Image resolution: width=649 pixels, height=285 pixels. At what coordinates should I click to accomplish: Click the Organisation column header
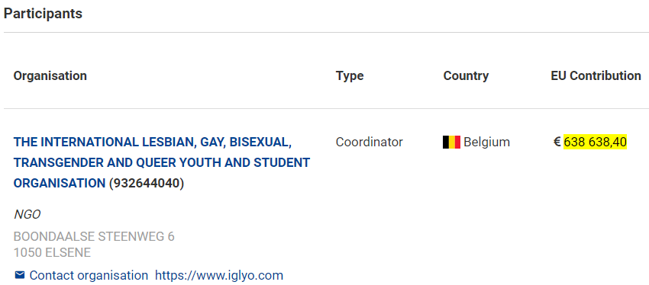coord(50,76)
